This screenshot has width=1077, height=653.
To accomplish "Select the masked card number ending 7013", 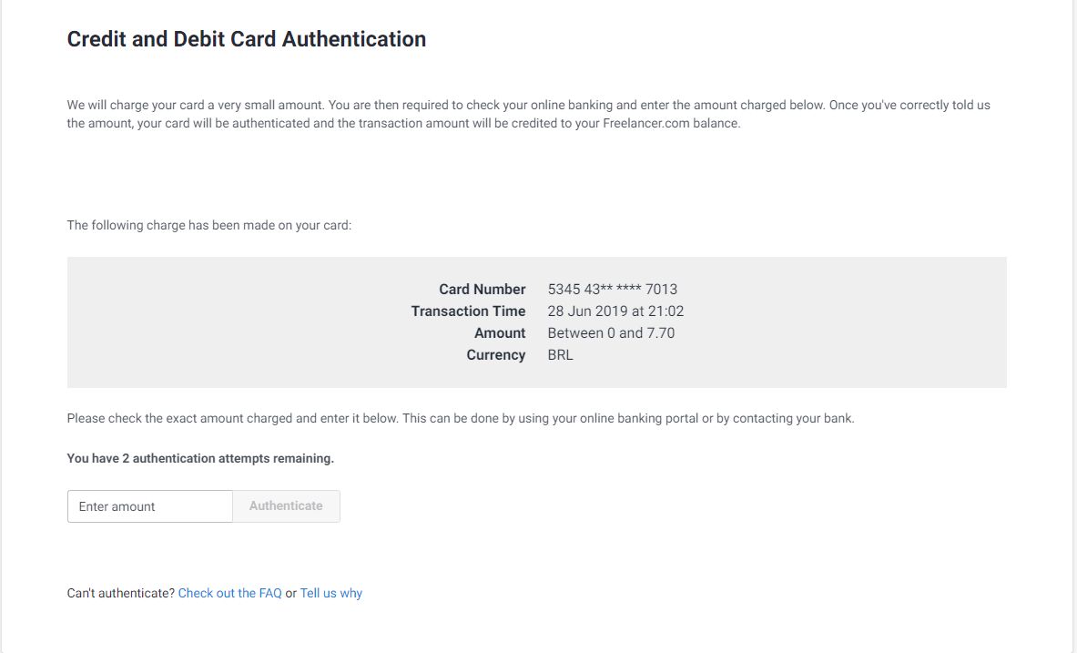I will click(613, 289).
